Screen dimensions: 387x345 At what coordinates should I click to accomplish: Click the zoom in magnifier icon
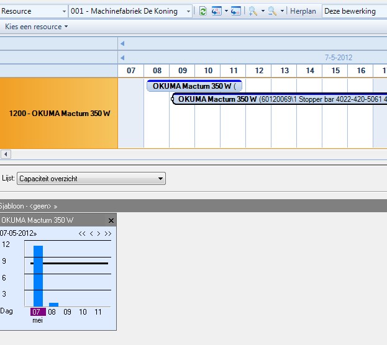[x=253, y=11]
